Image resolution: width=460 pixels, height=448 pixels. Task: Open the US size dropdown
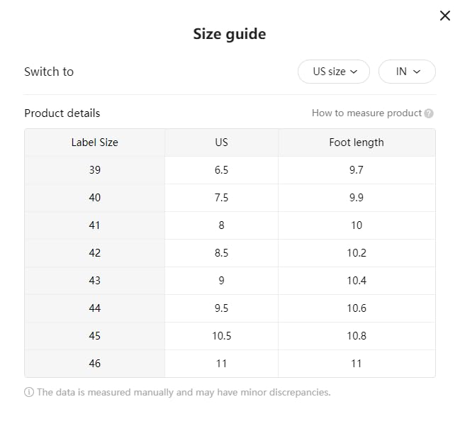point(333,72)
